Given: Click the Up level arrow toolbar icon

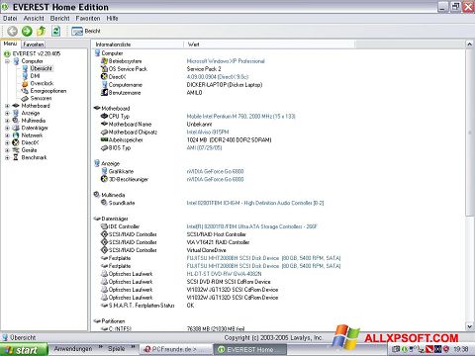Looking at the screenshot, I should [x=42, y=31].
